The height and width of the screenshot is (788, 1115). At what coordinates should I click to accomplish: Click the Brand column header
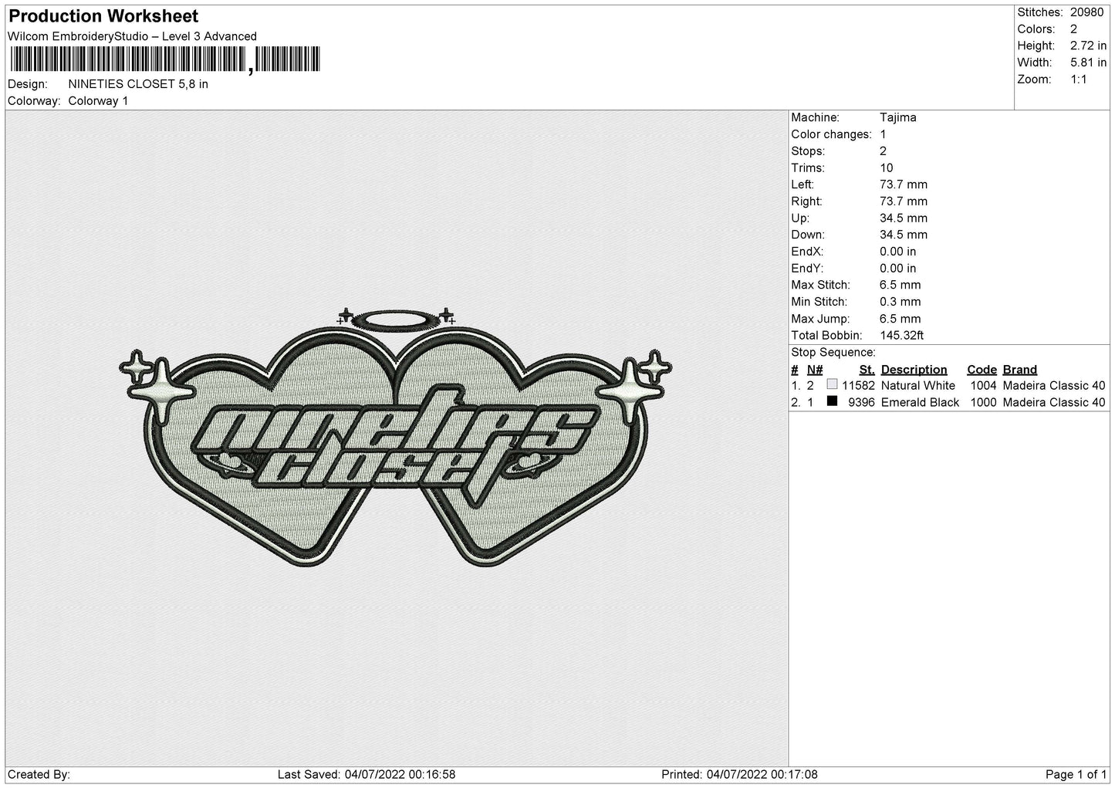(x=1019, y=369)
